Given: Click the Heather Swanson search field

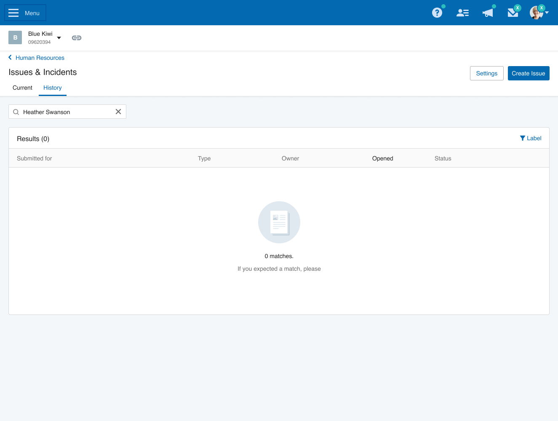Looking at the screenshot, I should tap(67, 112).
